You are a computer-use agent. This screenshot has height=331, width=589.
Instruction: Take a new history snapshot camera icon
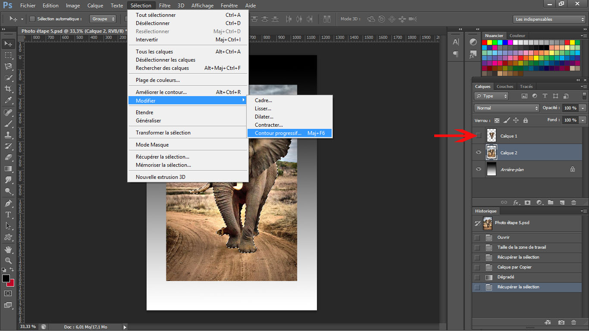[561, 322]
